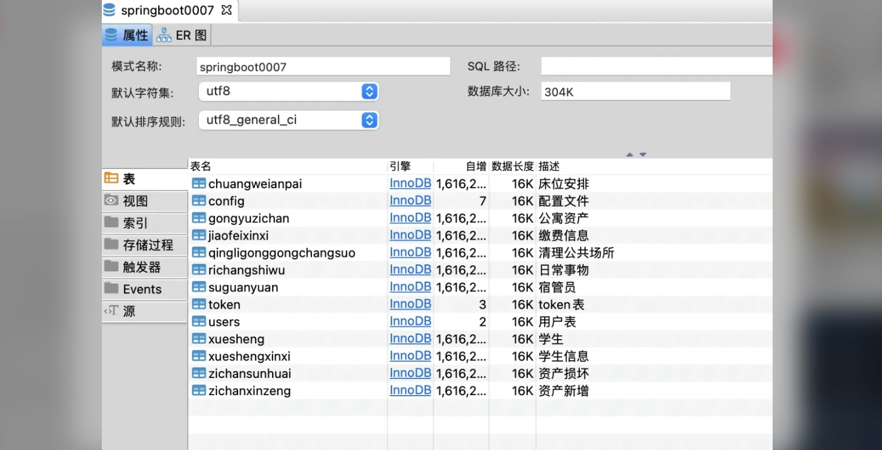
Task: Open InnoDB link in zichanxinzeng row
Action: pyautogui.click(x=411, y=390)
